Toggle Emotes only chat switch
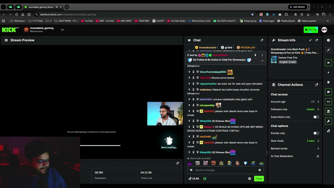 click(x=316, y=133)
